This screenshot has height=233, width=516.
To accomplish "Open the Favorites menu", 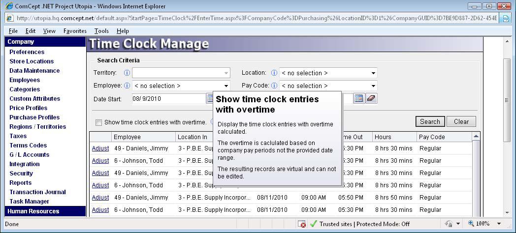I will coord(75,31).
